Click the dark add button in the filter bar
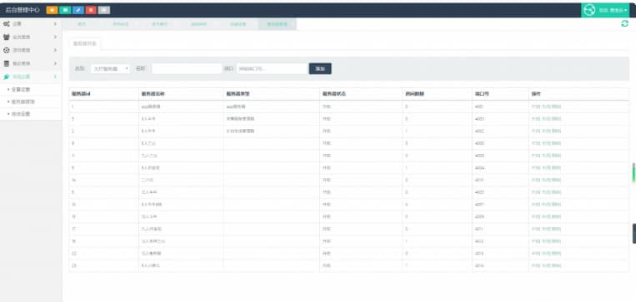The image size is (636, 302). [320, 69]
